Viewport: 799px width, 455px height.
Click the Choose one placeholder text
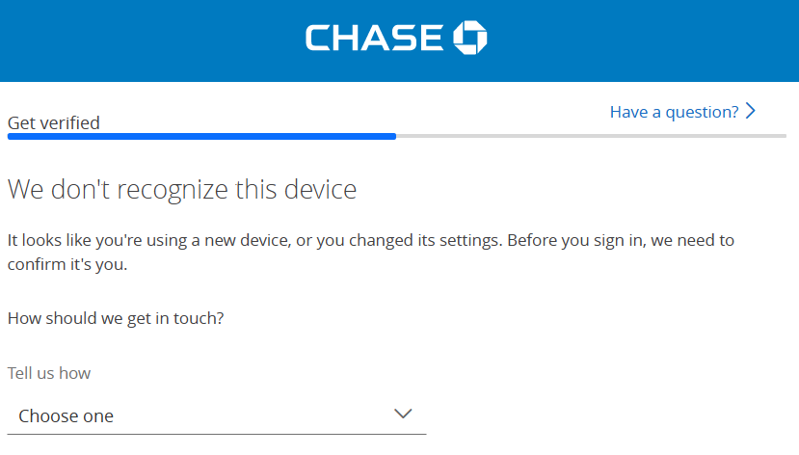[x=66, y=416]
